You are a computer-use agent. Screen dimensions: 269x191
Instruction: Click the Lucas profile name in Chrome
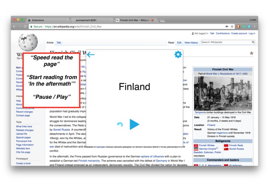(x=253, y=20)
